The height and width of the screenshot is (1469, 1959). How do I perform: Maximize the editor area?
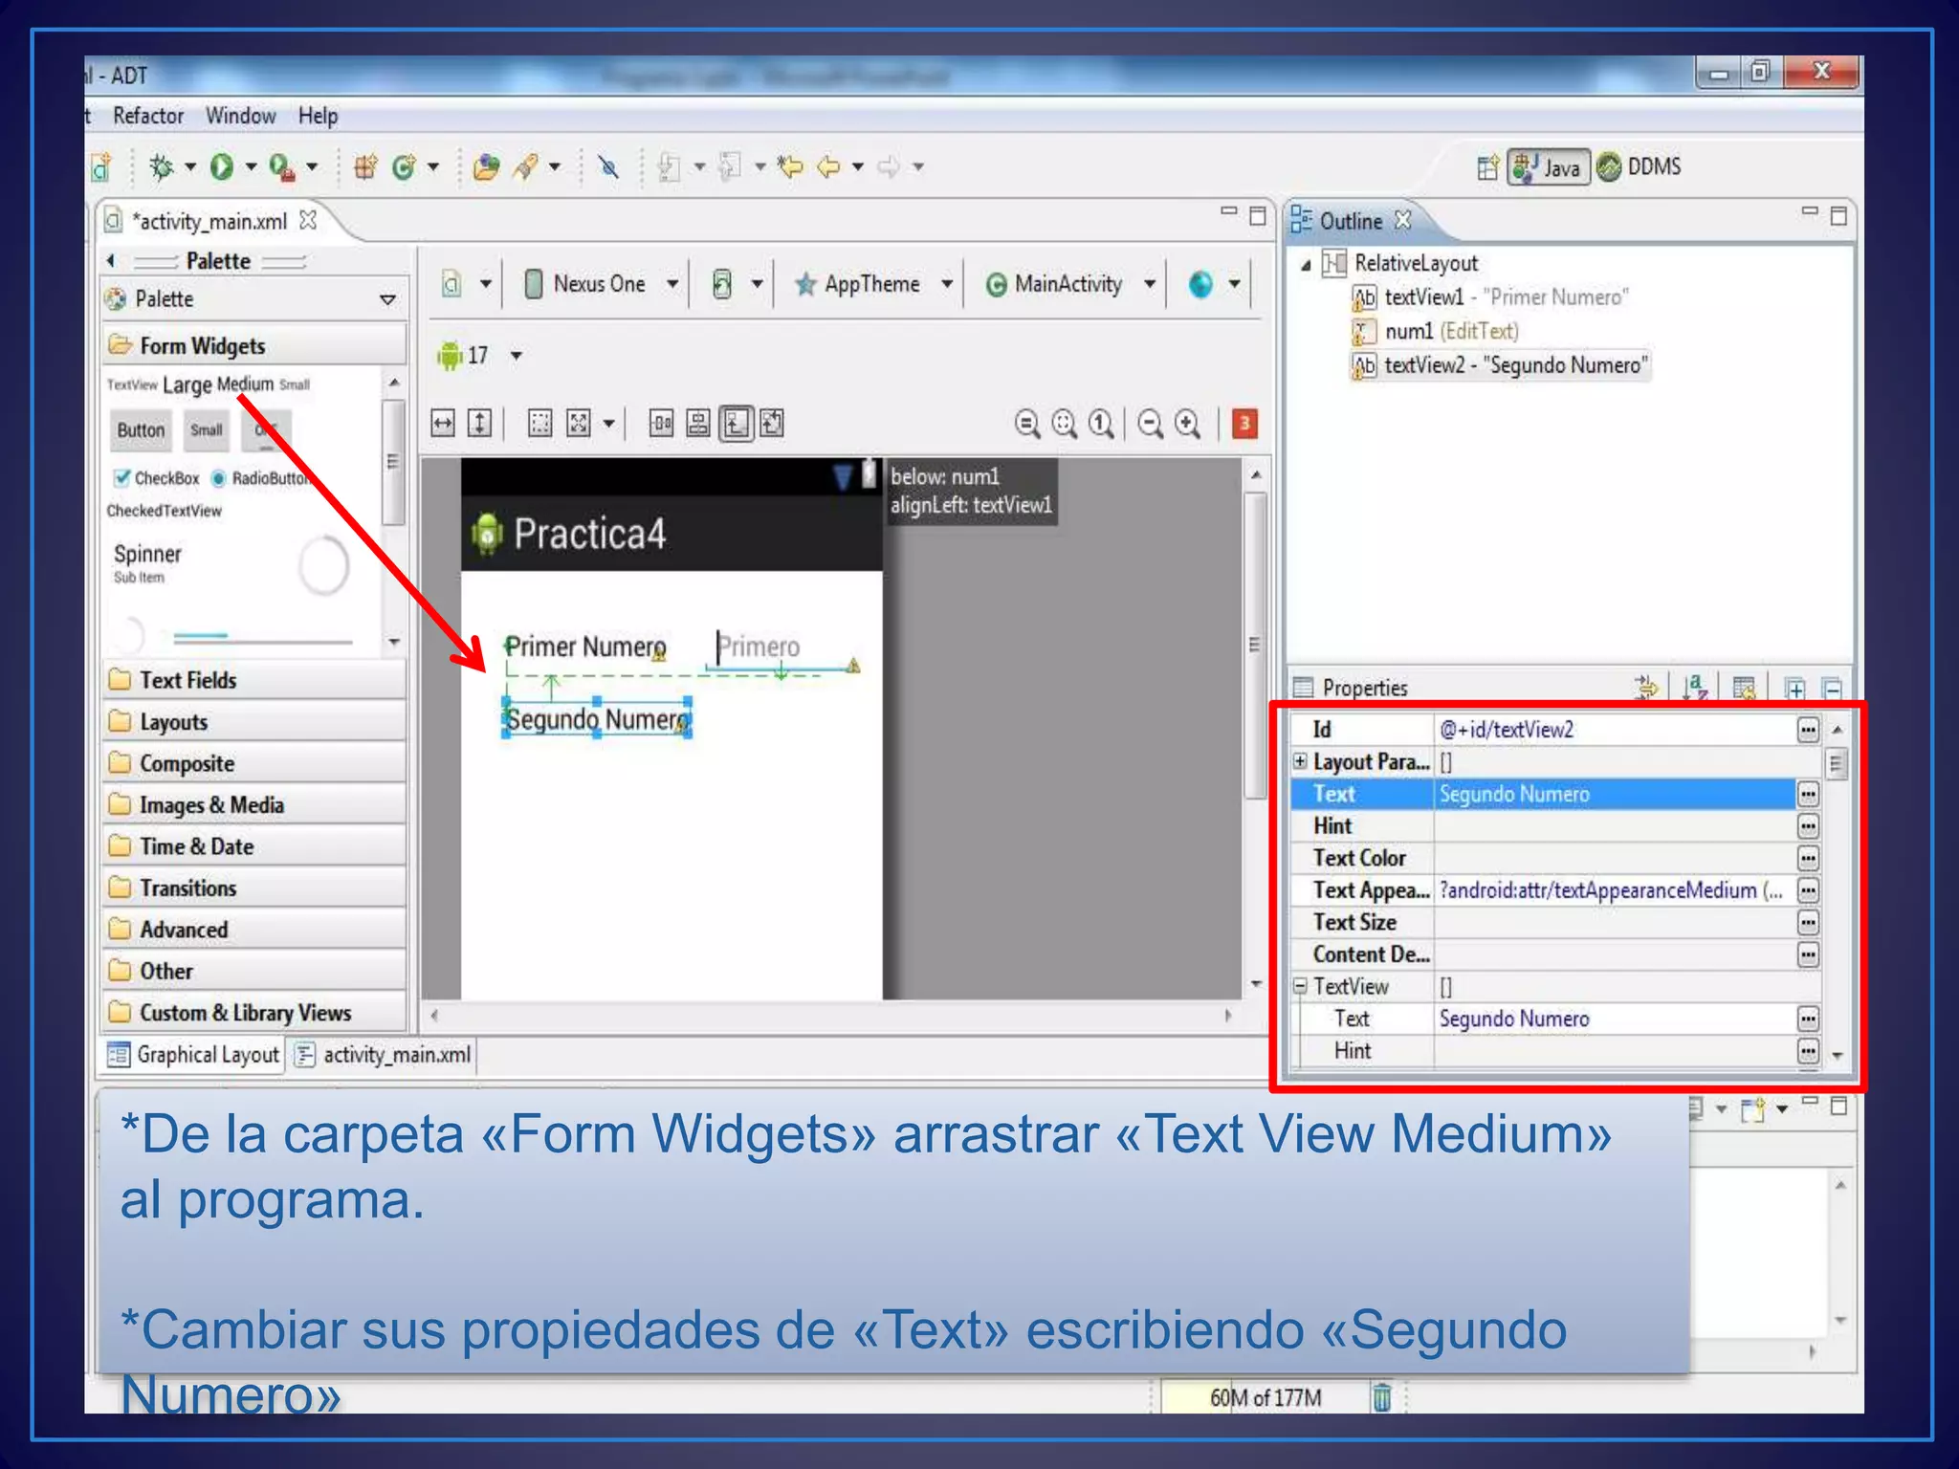tap(1258, 216)
